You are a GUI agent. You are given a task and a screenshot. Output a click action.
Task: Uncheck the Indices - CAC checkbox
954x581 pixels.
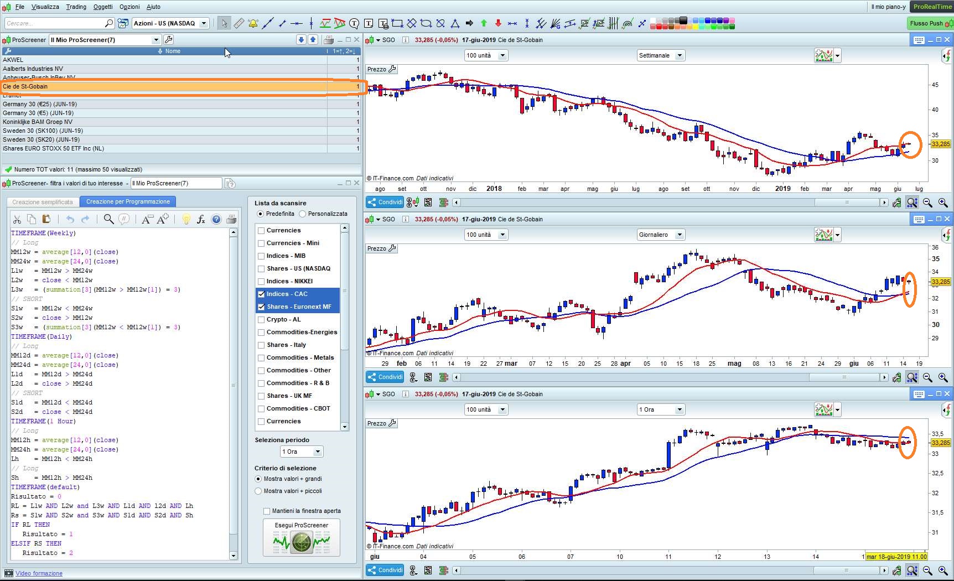pos(261,294)
